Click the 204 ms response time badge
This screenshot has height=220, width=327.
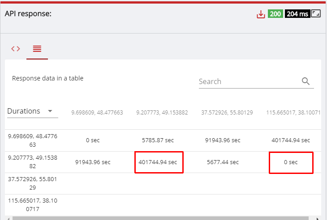pos(297,14)
